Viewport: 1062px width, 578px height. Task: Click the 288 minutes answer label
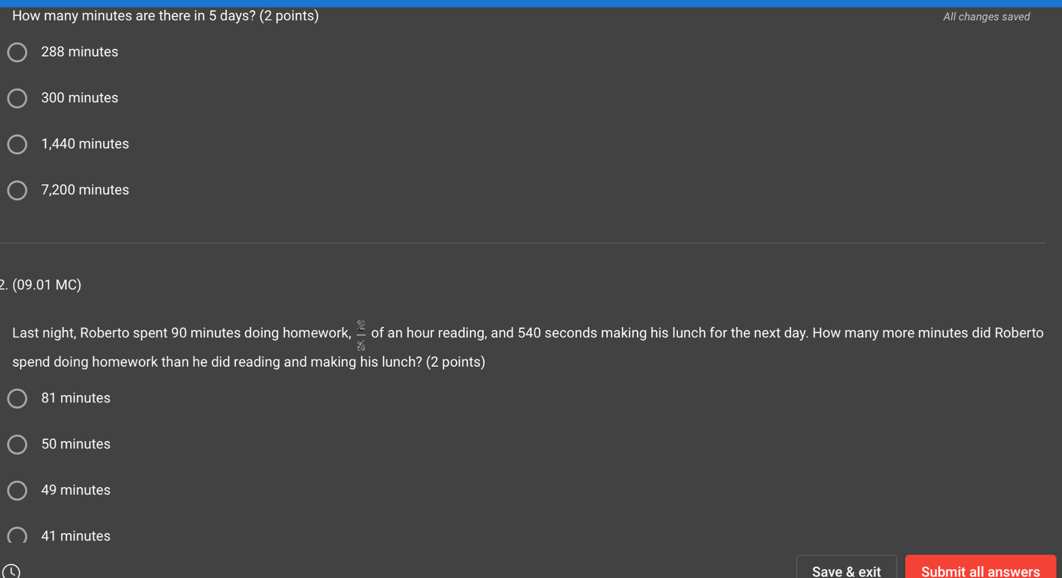click(79, 52)
